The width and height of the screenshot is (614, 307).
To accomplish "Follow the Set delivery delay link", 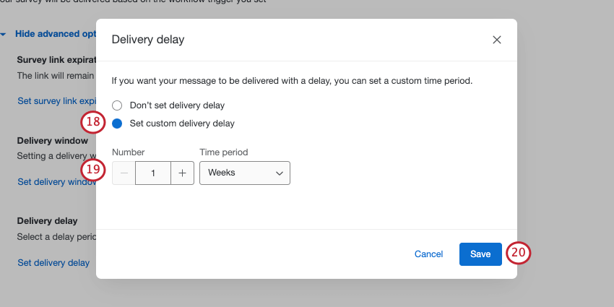I will [x=53, y=263].
